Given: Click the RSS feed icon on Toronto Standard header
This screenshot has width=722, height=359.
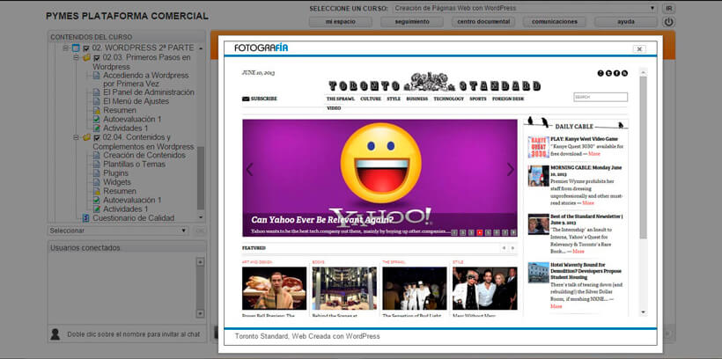Looking at the screenshot, I should coord(624,73).
